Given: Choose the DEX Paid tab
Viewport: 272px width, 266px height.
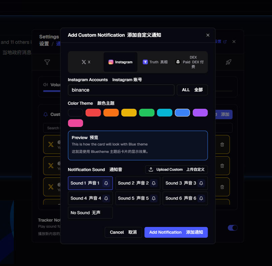Looking at the screenshot, I should click(x=190, y=62).
